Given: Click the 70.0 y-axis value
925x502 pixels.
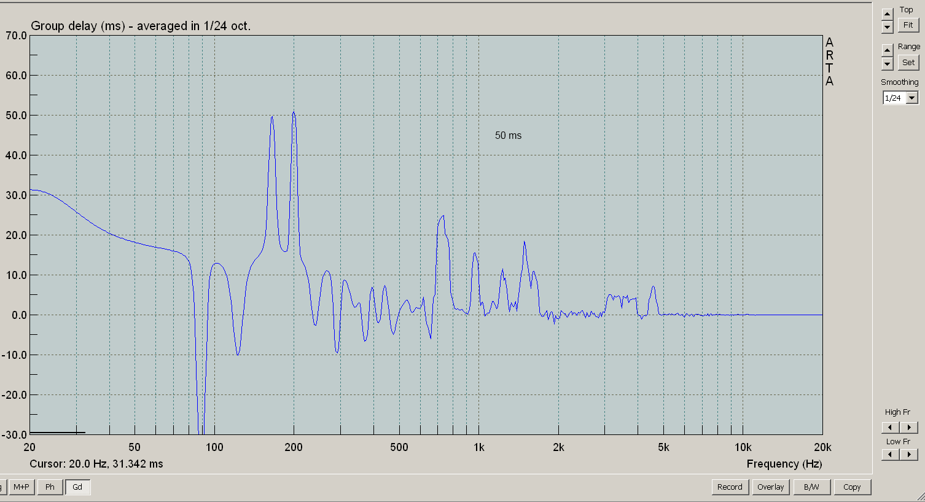Looking at the screenshot, I should pyautogui.click(x=16, y=36).
